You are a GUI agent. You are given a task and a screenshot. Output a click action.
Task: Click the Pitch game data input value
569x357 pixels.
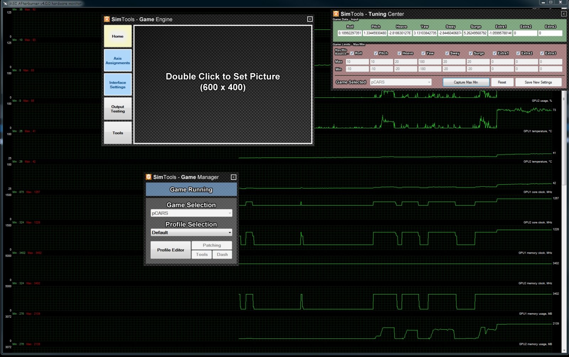tap(375, 33)
